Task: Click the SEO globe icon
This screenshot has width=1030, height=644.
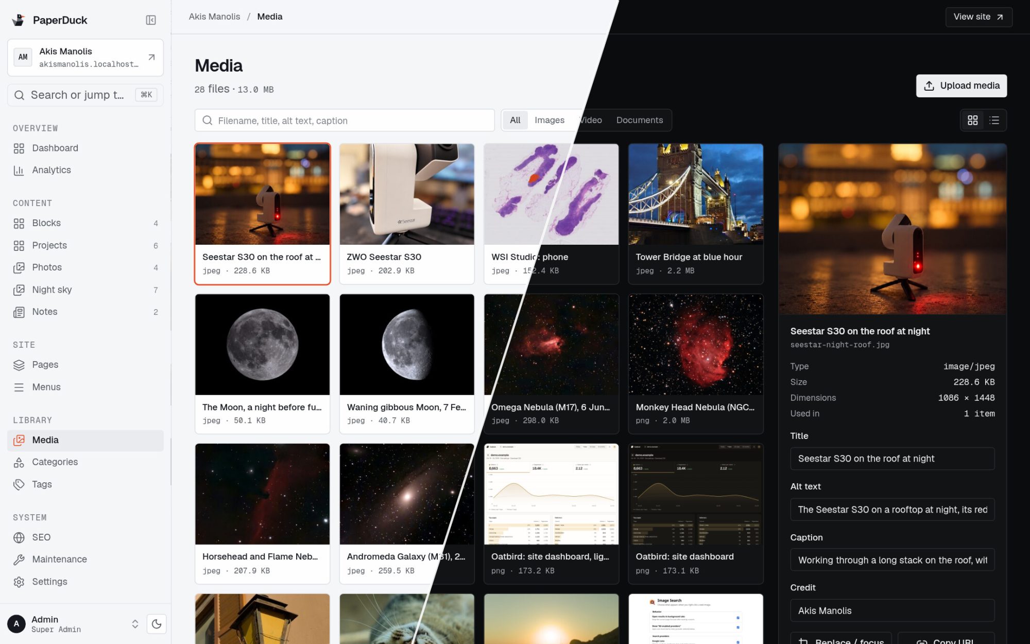Action: pos(19,537)
